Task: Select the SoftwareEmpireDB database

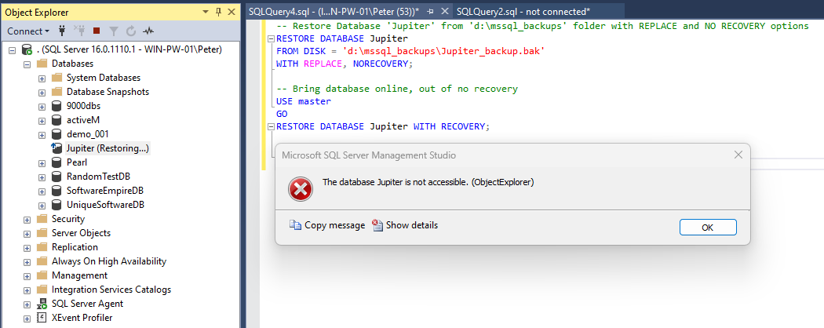Action: [104, 191]
